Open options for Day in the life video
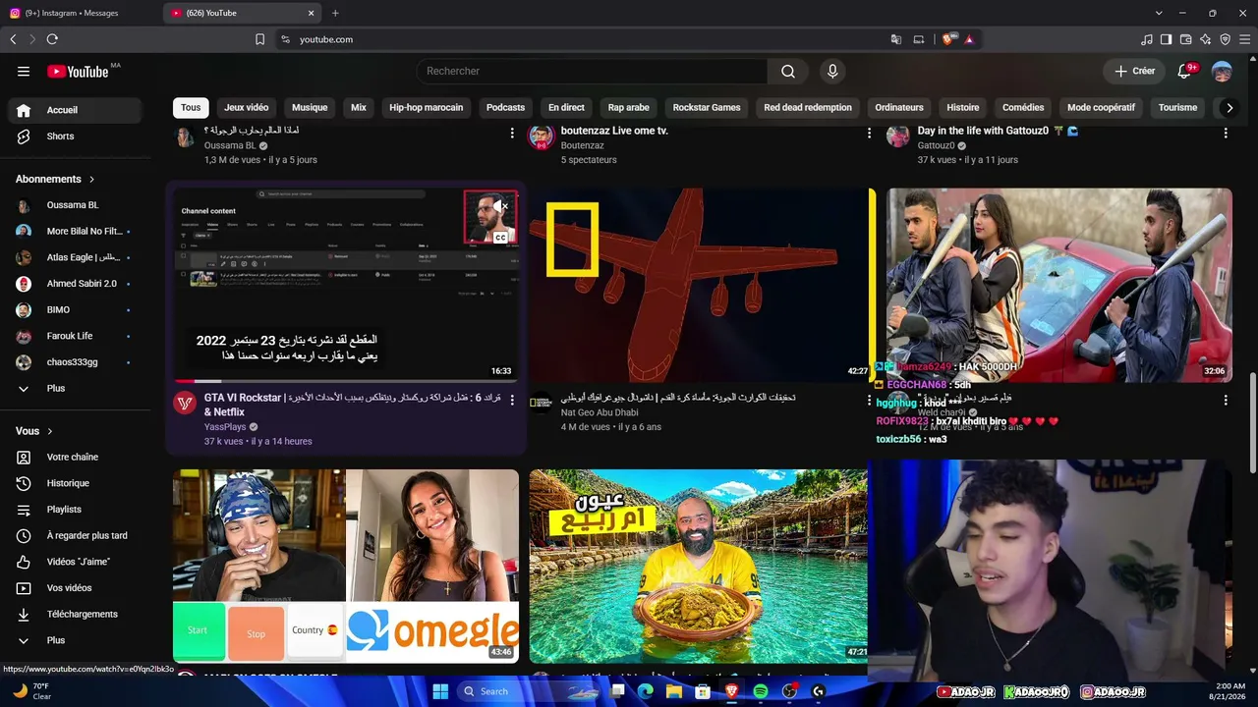 click(x=1226, y=133)
